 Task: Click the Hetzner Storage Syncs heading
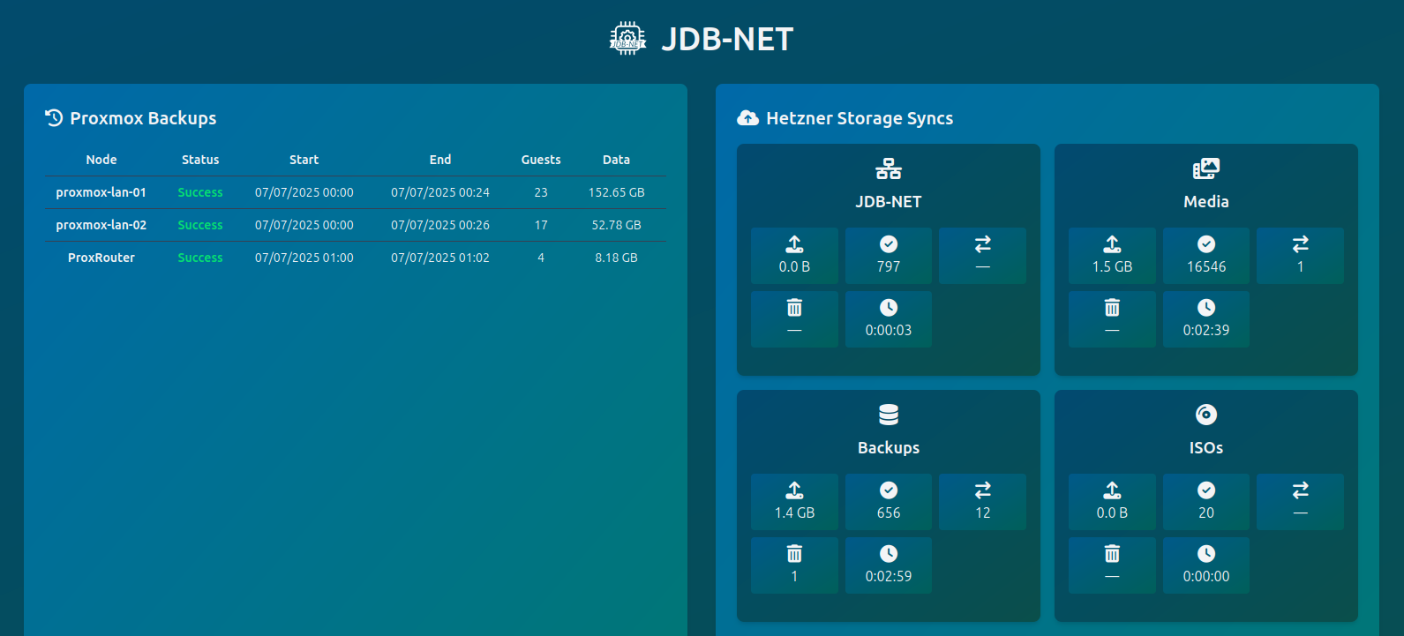[x=860, y=118]
